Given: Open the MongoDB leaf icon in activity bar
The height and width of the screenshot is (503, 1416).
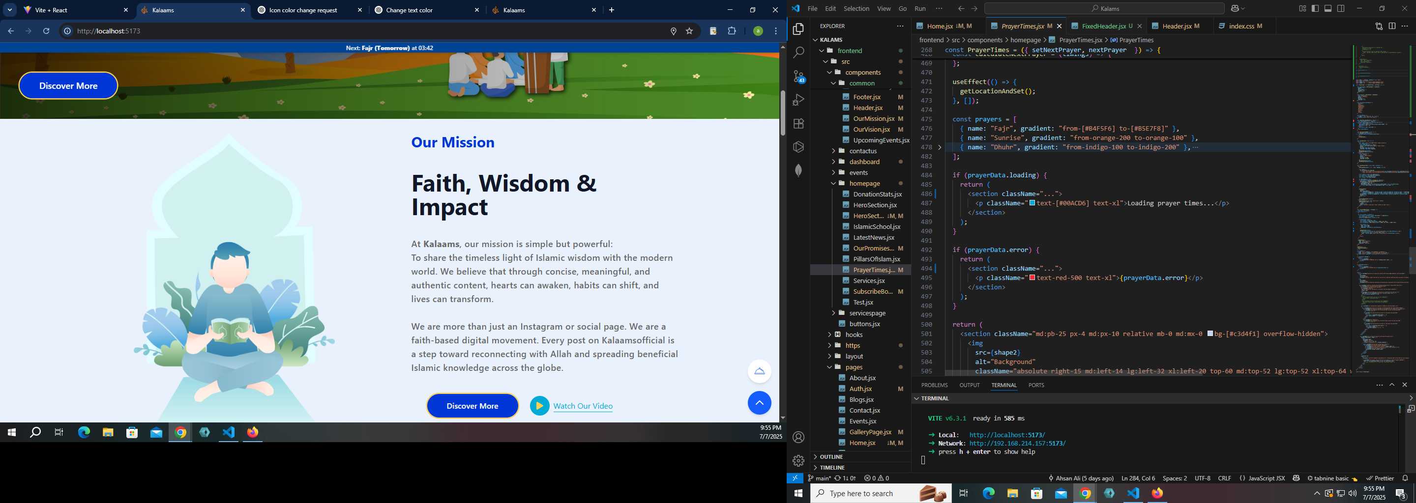Looking at the screenshot, I should [798, 171].
